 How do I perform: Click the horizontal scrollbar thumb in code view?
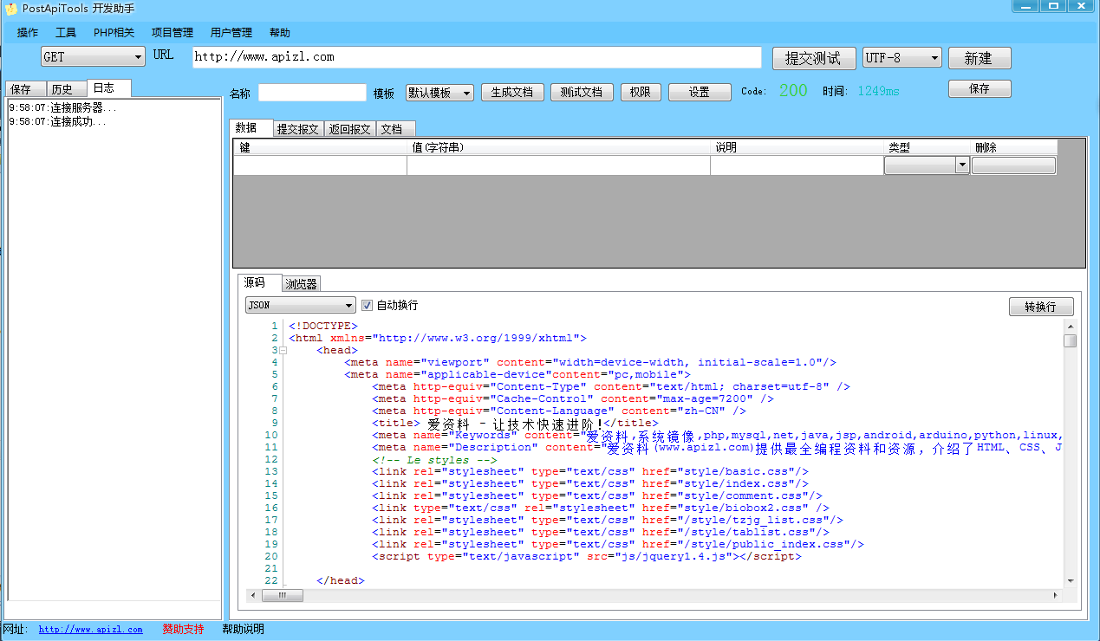[x=283, y=596]
